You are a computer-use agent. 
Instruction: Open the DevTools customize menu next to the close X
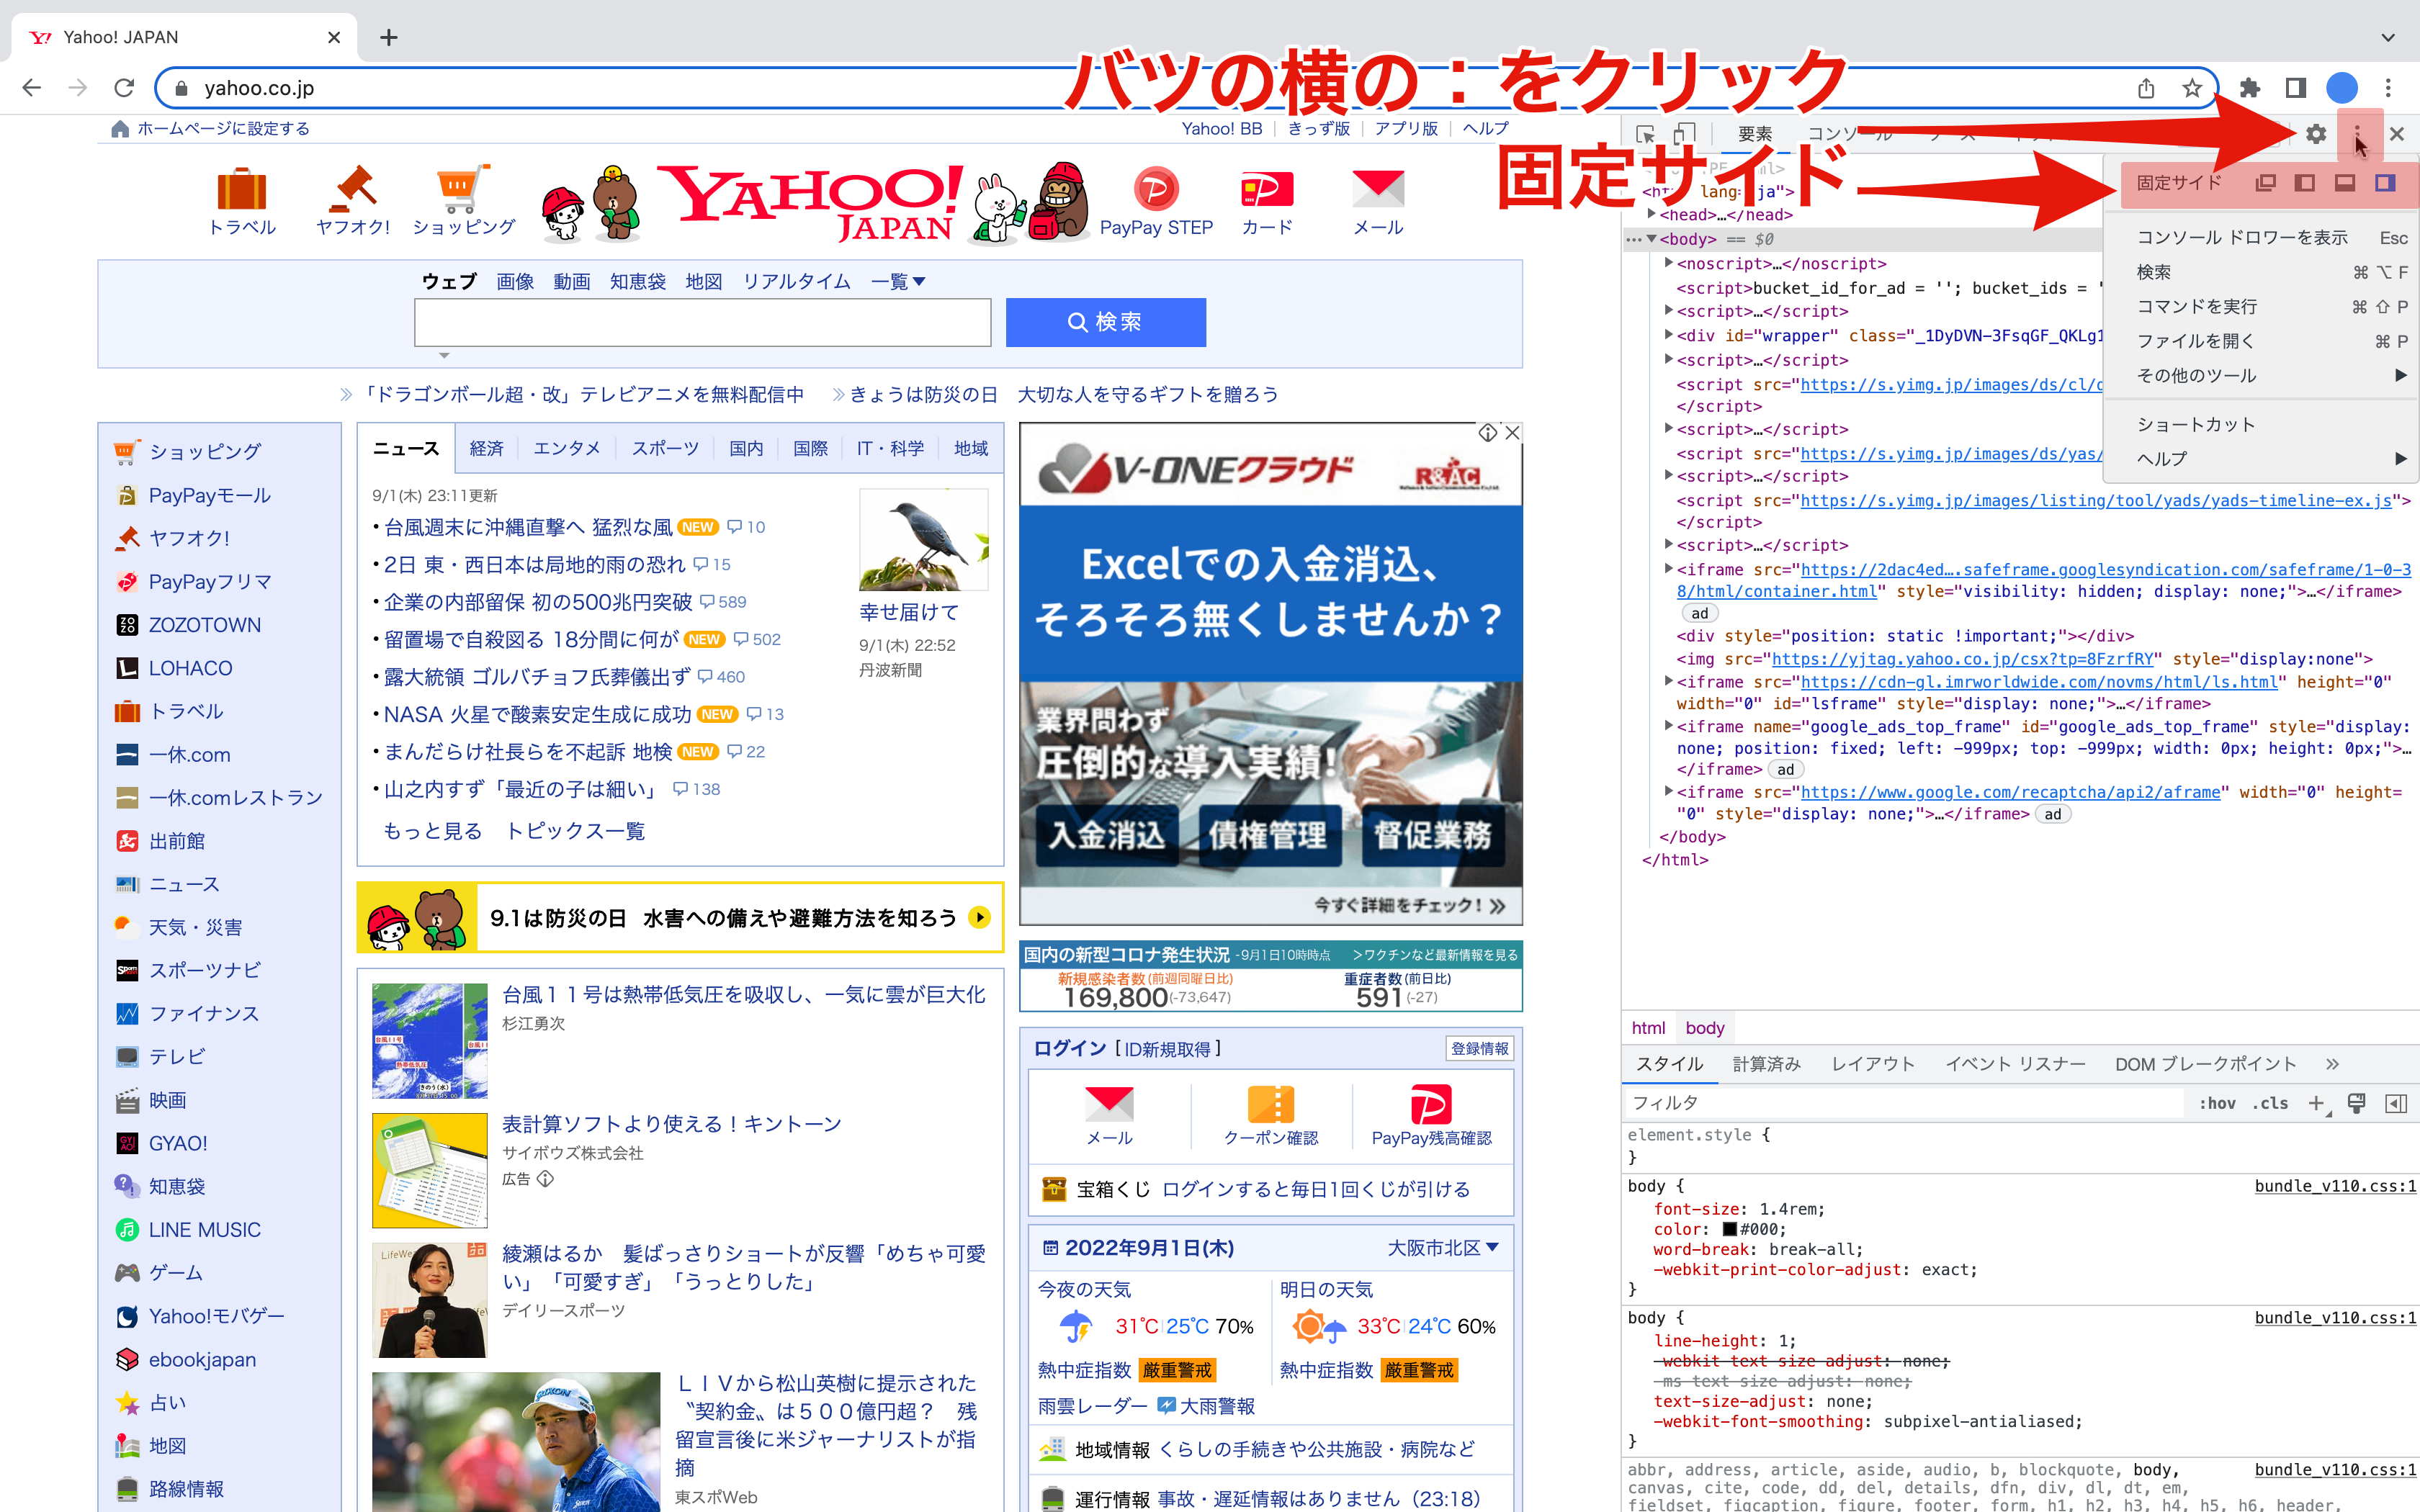tap(2357, 134)
